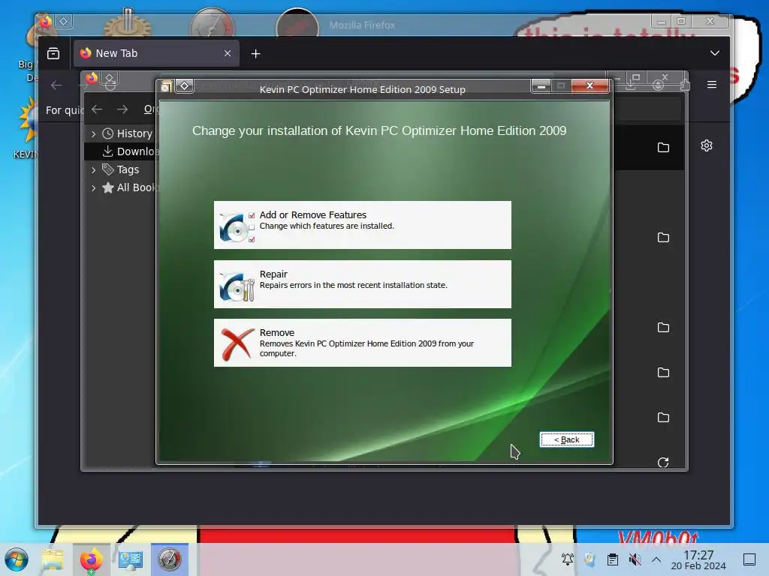The image size is (769, 576).
Task: Open notifications bell in system tray
Action: 568,559
